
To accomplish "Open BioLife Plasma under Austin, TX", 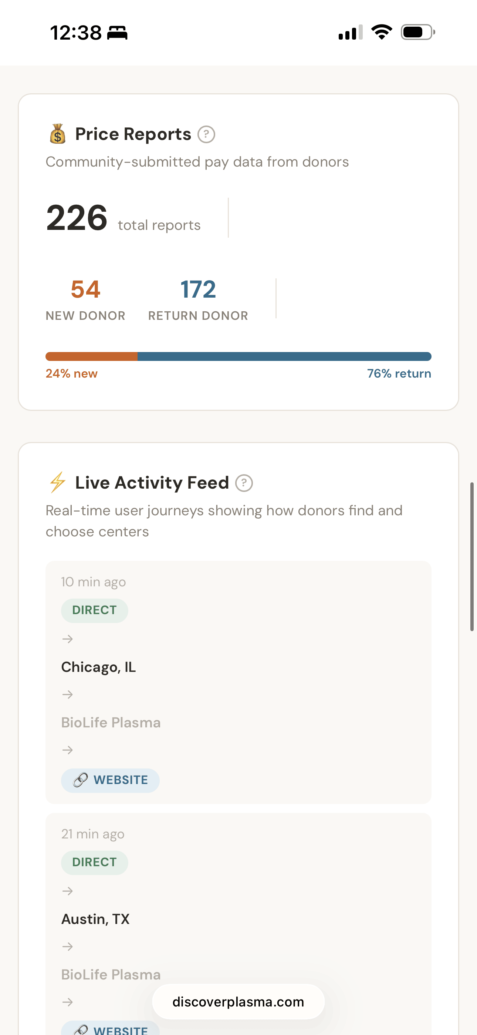I will pos(111,974).
